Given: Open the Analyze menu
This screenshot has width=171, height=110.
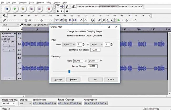Looking at the screenshot, I should [x=57, y=3].
